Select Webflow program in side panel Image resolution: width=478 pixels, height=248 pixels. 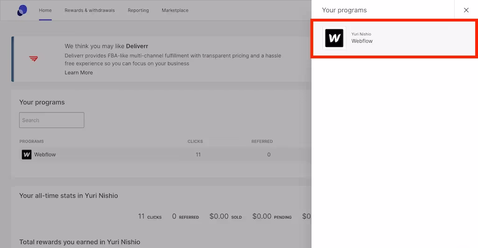point(394,38)
